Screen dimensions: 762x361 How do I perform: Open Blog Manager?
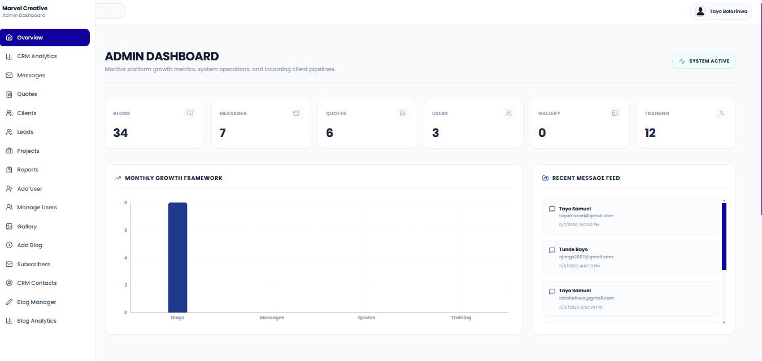45,302
